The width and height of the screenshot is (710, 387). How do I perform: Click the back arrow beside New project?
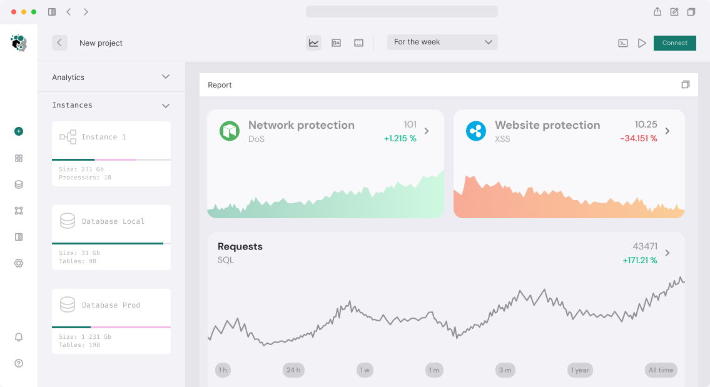59,43
